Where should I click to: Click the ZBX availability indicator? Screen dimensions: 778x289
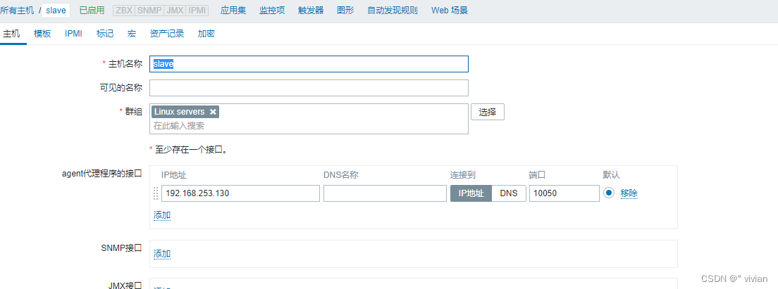pyautogui.click(x=123, y=11)
